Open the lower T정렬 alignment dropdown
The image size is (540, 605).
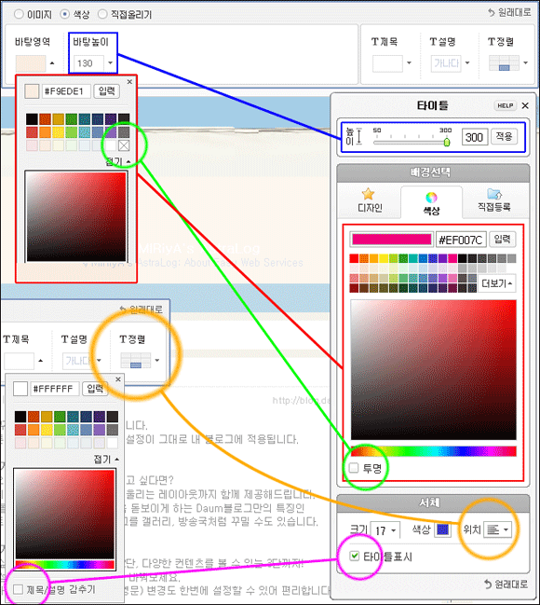(x=156, y=361)
